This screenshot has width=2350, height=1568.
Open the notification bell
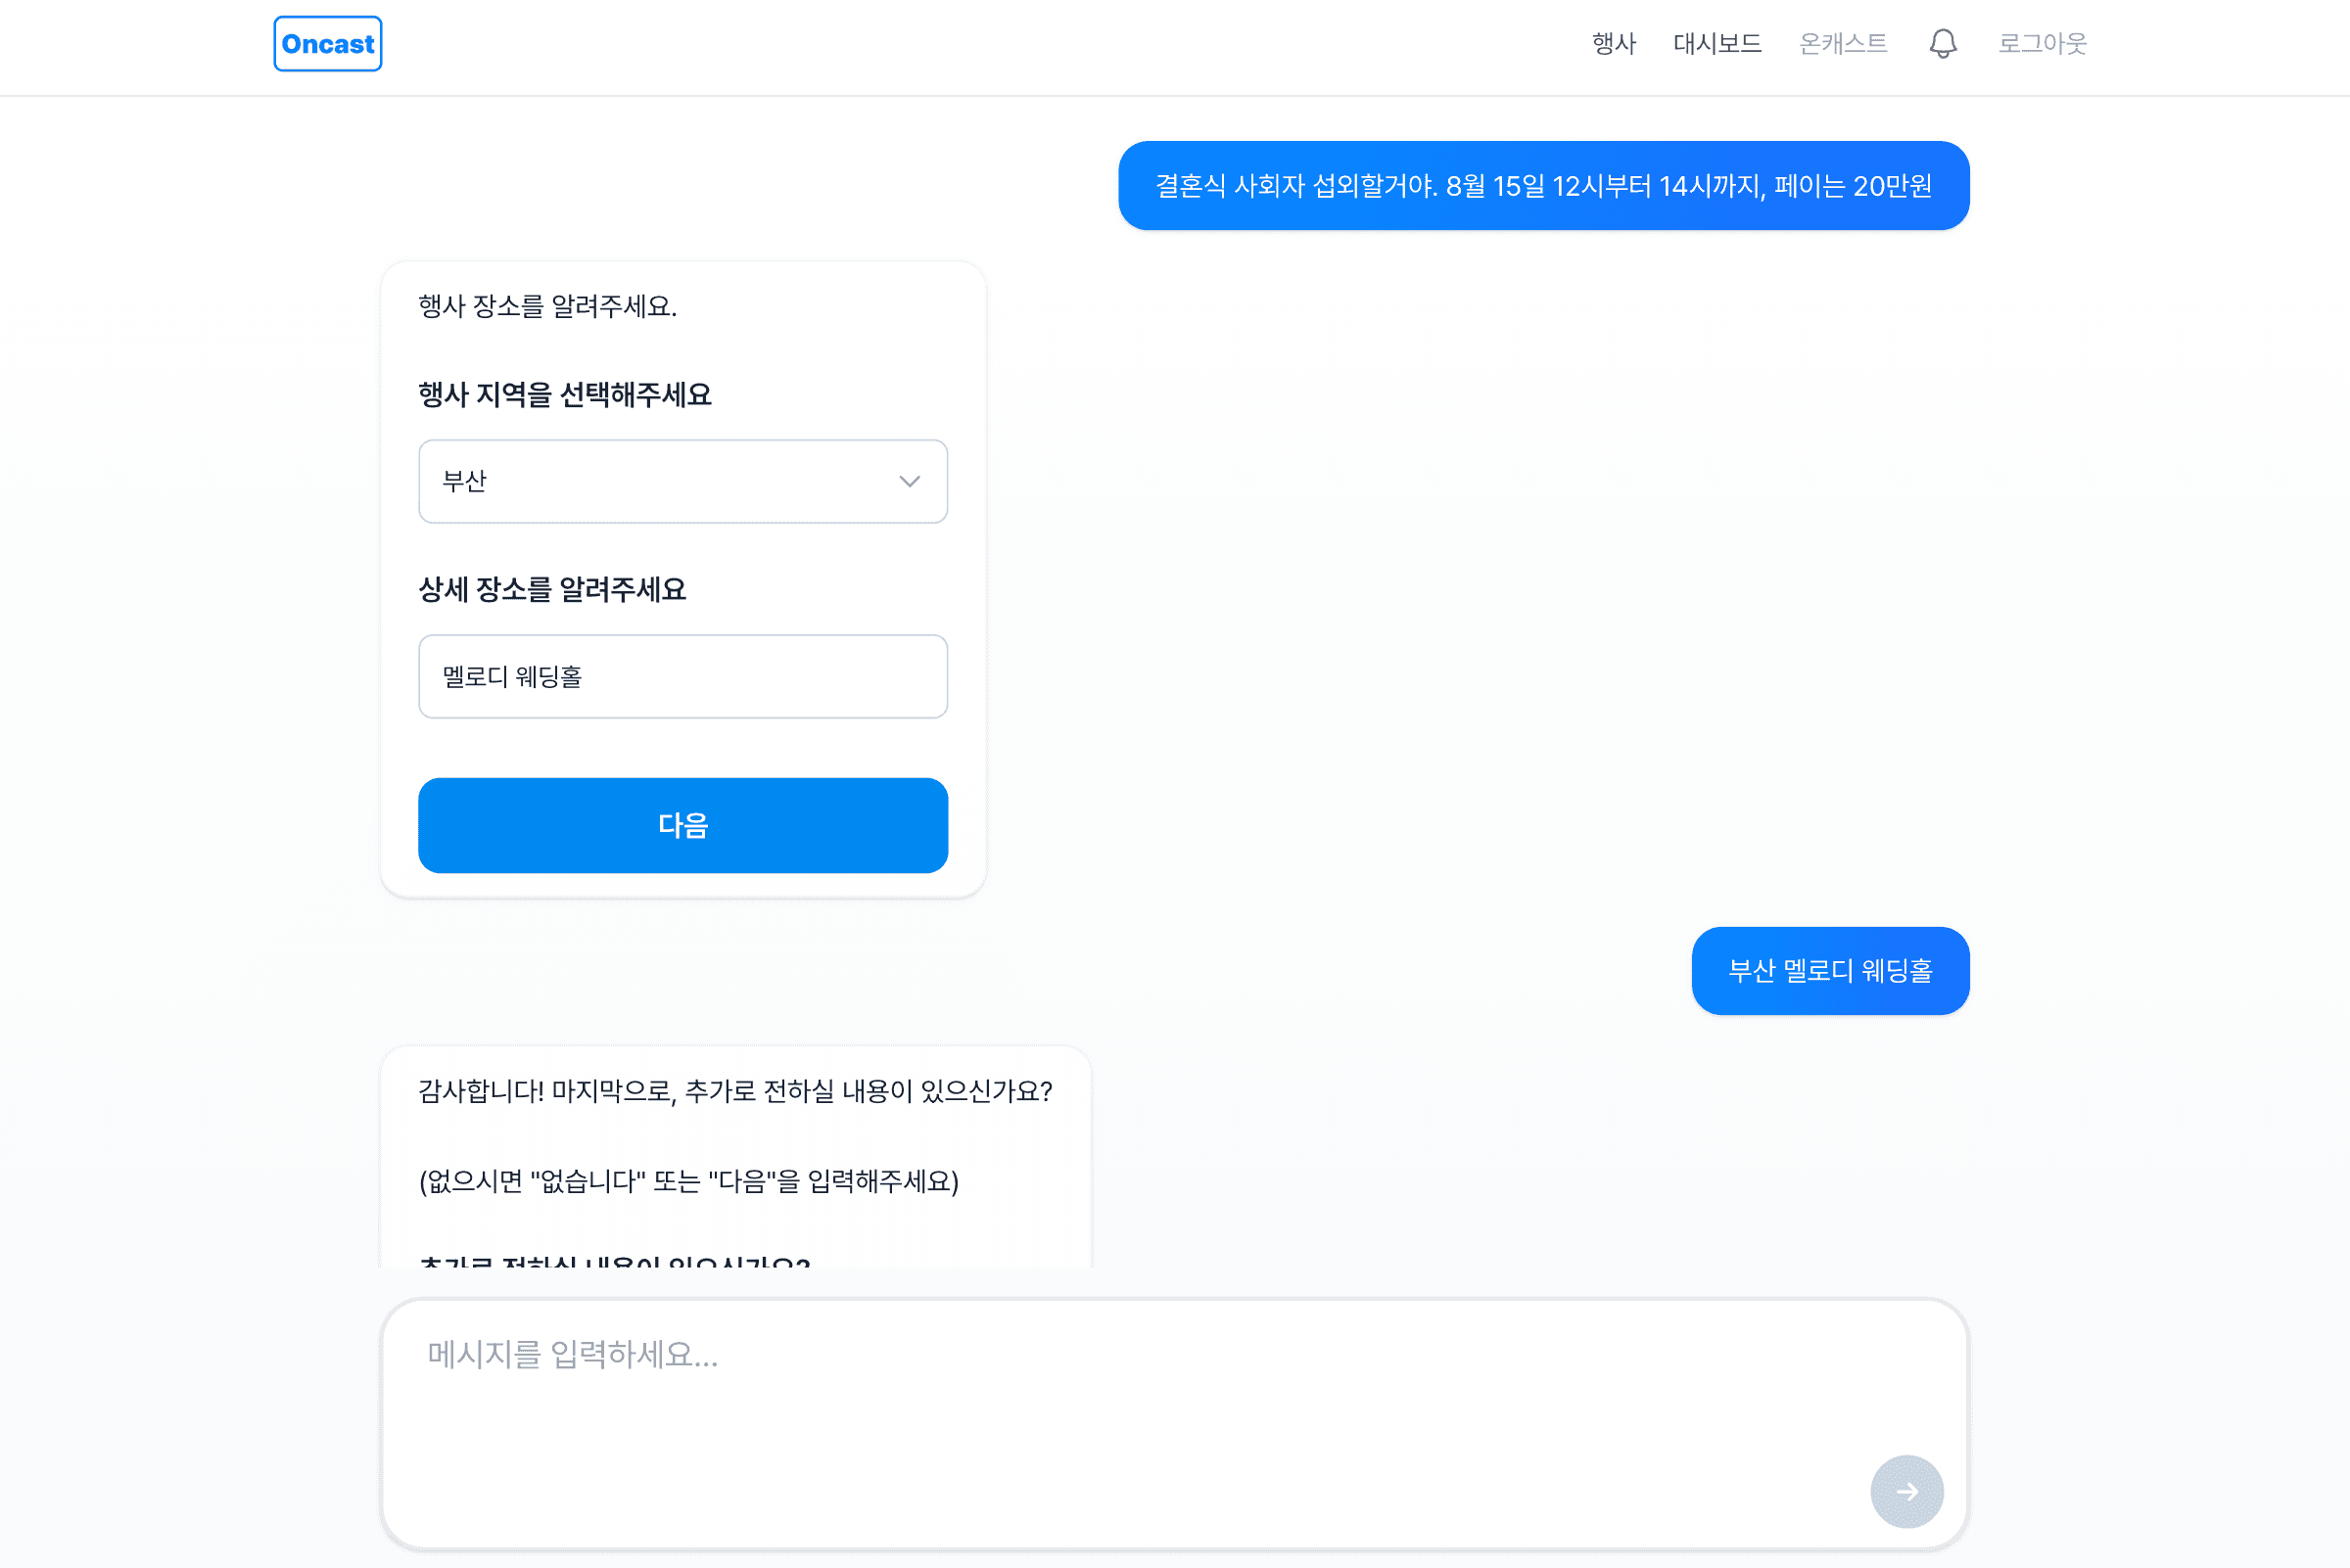click(x=1942, y=43)
